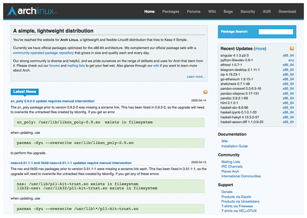Open sip 4.19.23-1 package
The height and width of the screenshot is (218, 307).
pyautogui.click(x=230, y=75)
